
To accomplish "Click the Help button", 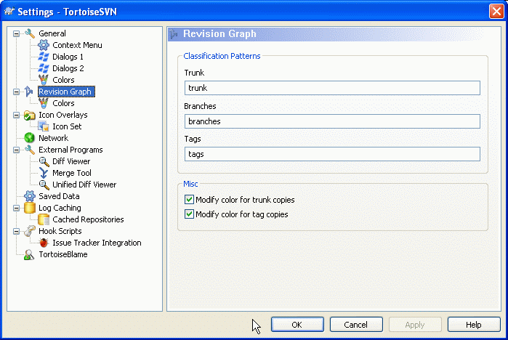I will point(474,325).
